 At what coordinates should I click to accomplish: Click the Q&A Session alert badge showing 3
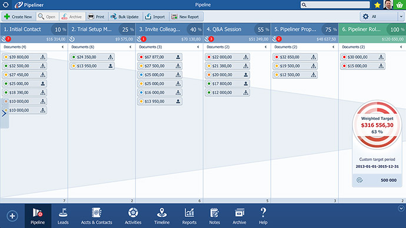tap(211, 39)
